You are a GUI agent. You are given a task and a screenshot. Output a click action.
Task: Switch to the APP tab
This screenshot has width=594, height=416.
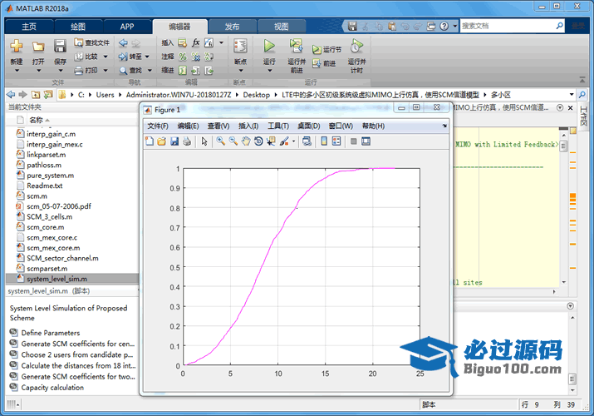pyautogui.click(x=127, y=27)
